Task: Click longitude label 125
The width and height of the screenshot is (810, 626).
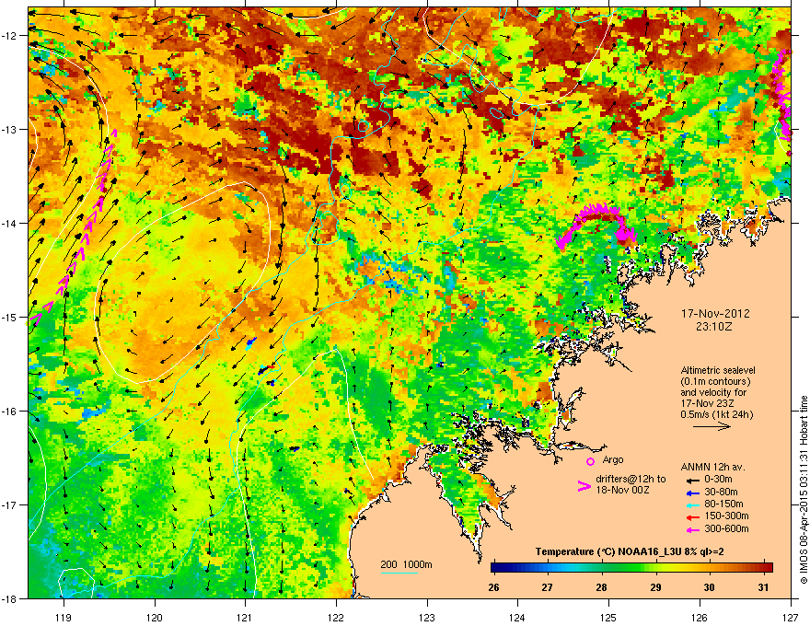Action: (608, 617)
